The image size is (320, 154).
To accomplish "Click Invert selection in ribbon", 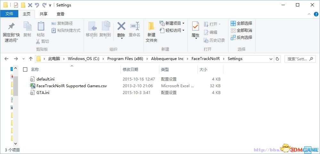I will [x=242, y=38].
